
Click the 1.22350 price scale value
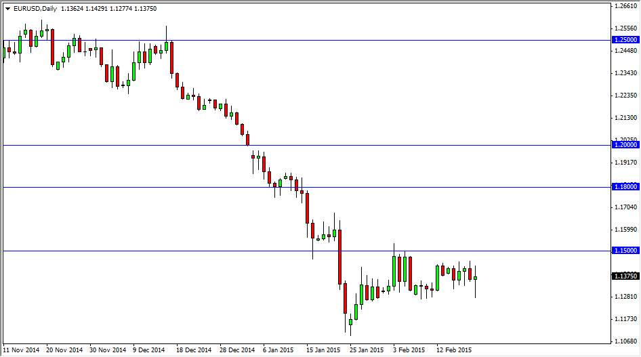coord(626,95)
